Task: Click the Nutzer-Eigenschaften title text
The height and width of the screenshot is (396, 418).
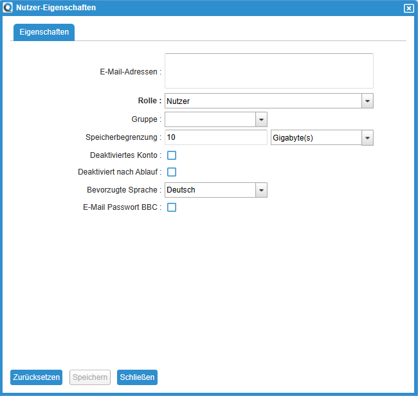Action: point(56,8)
